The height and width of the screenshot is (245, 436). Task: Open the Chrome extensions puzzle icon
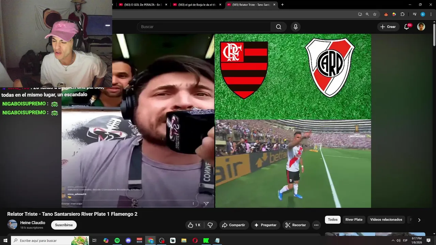[402, 14]
